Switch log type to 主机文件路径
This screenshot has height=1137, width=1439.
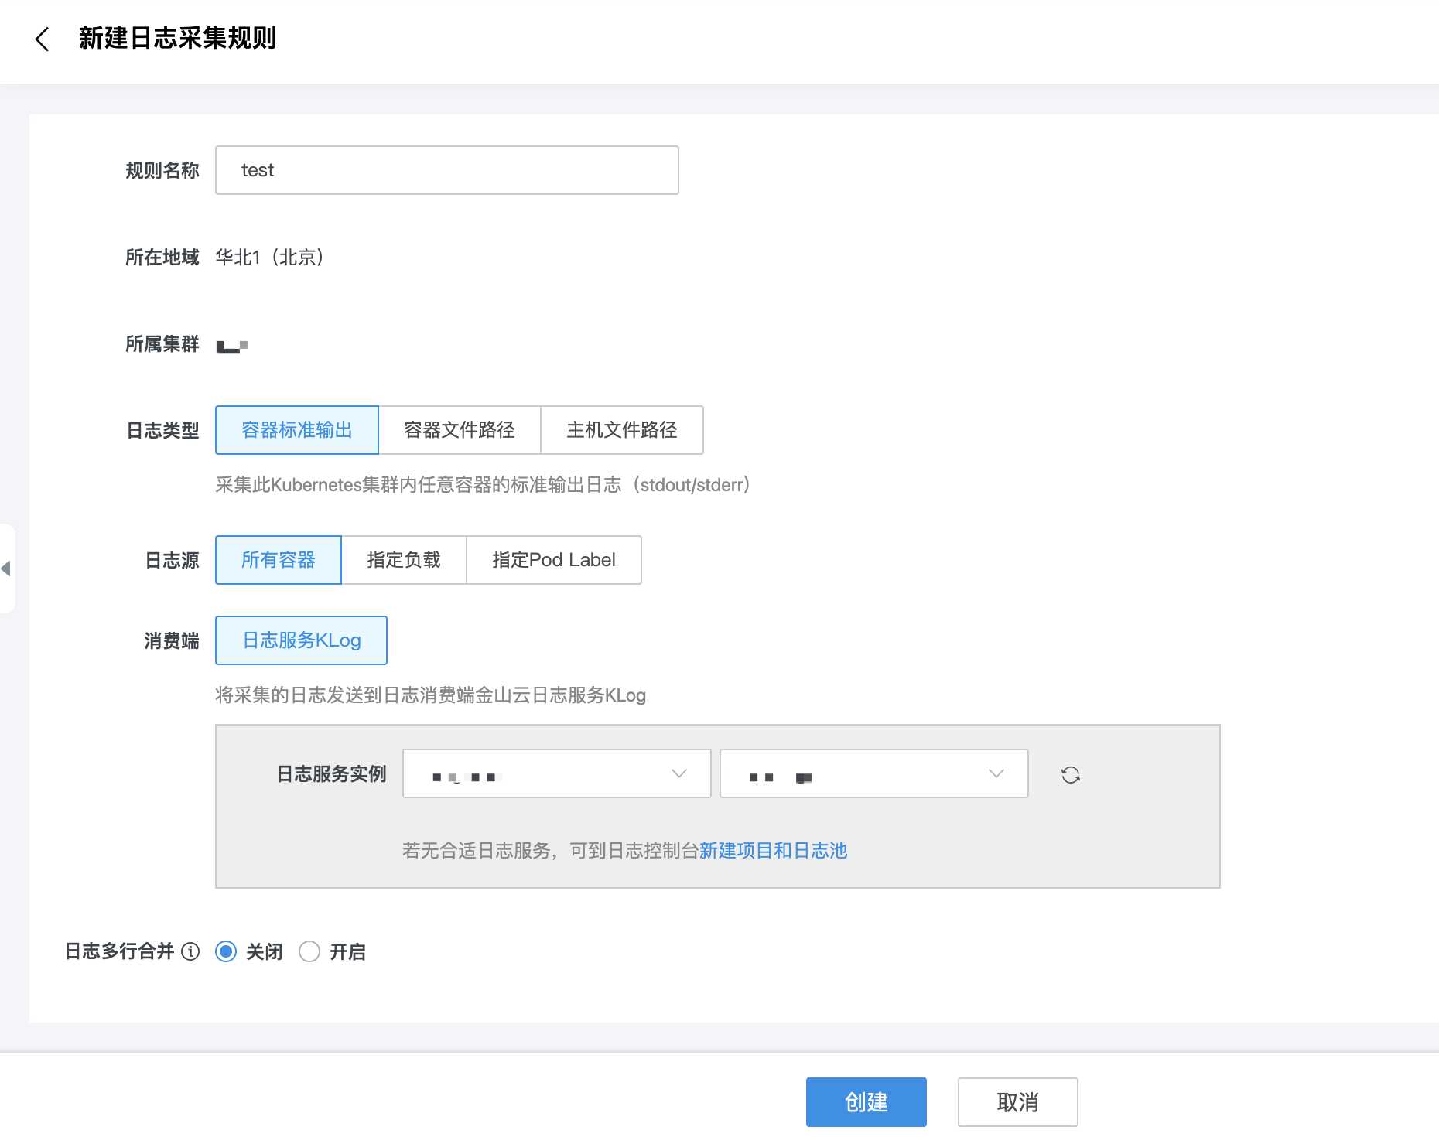coord(622,430)
